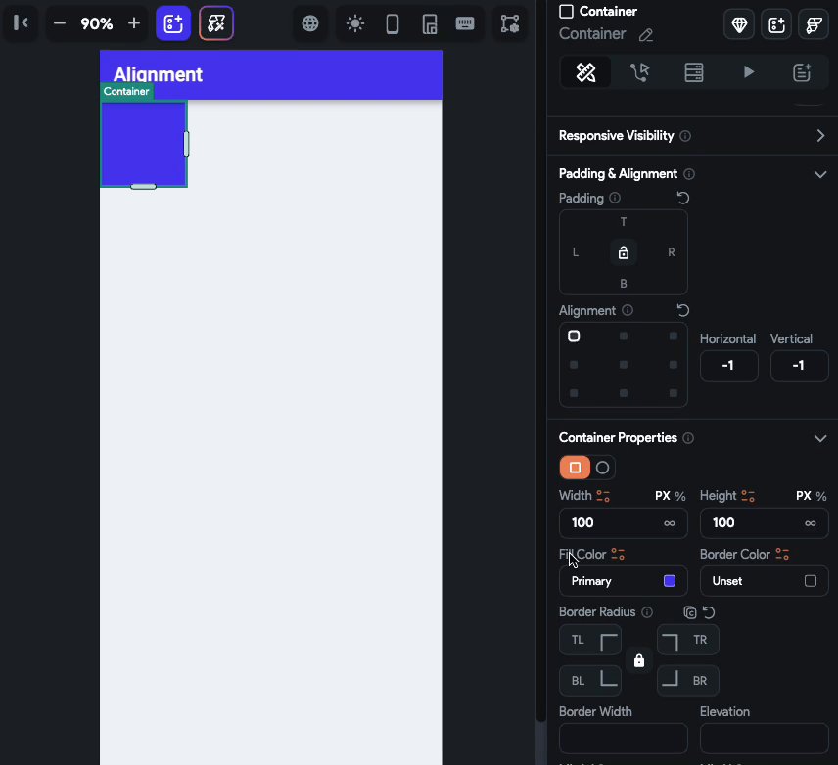Set Height to infinity
This screenshot has height=765, width=838.
pos(811,523)
